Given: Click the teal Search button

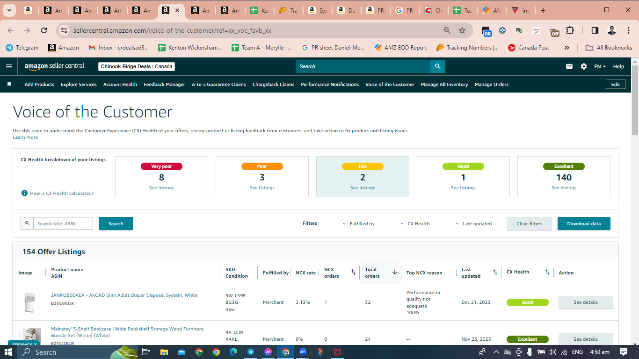Looking at the screenshot, I should tap(116, 223).
